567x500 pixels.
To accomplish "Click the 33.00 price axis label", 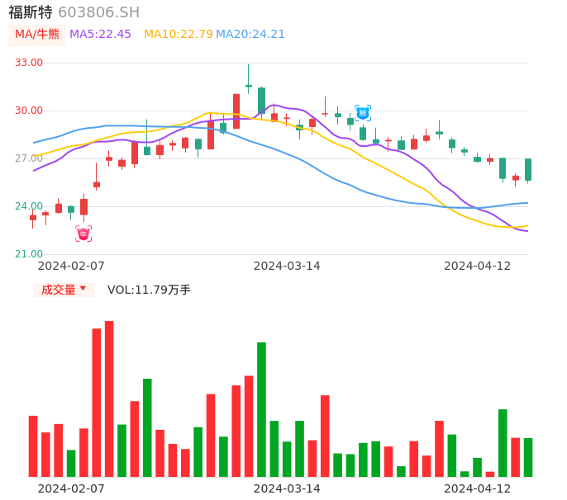I will tap(29, 63).
